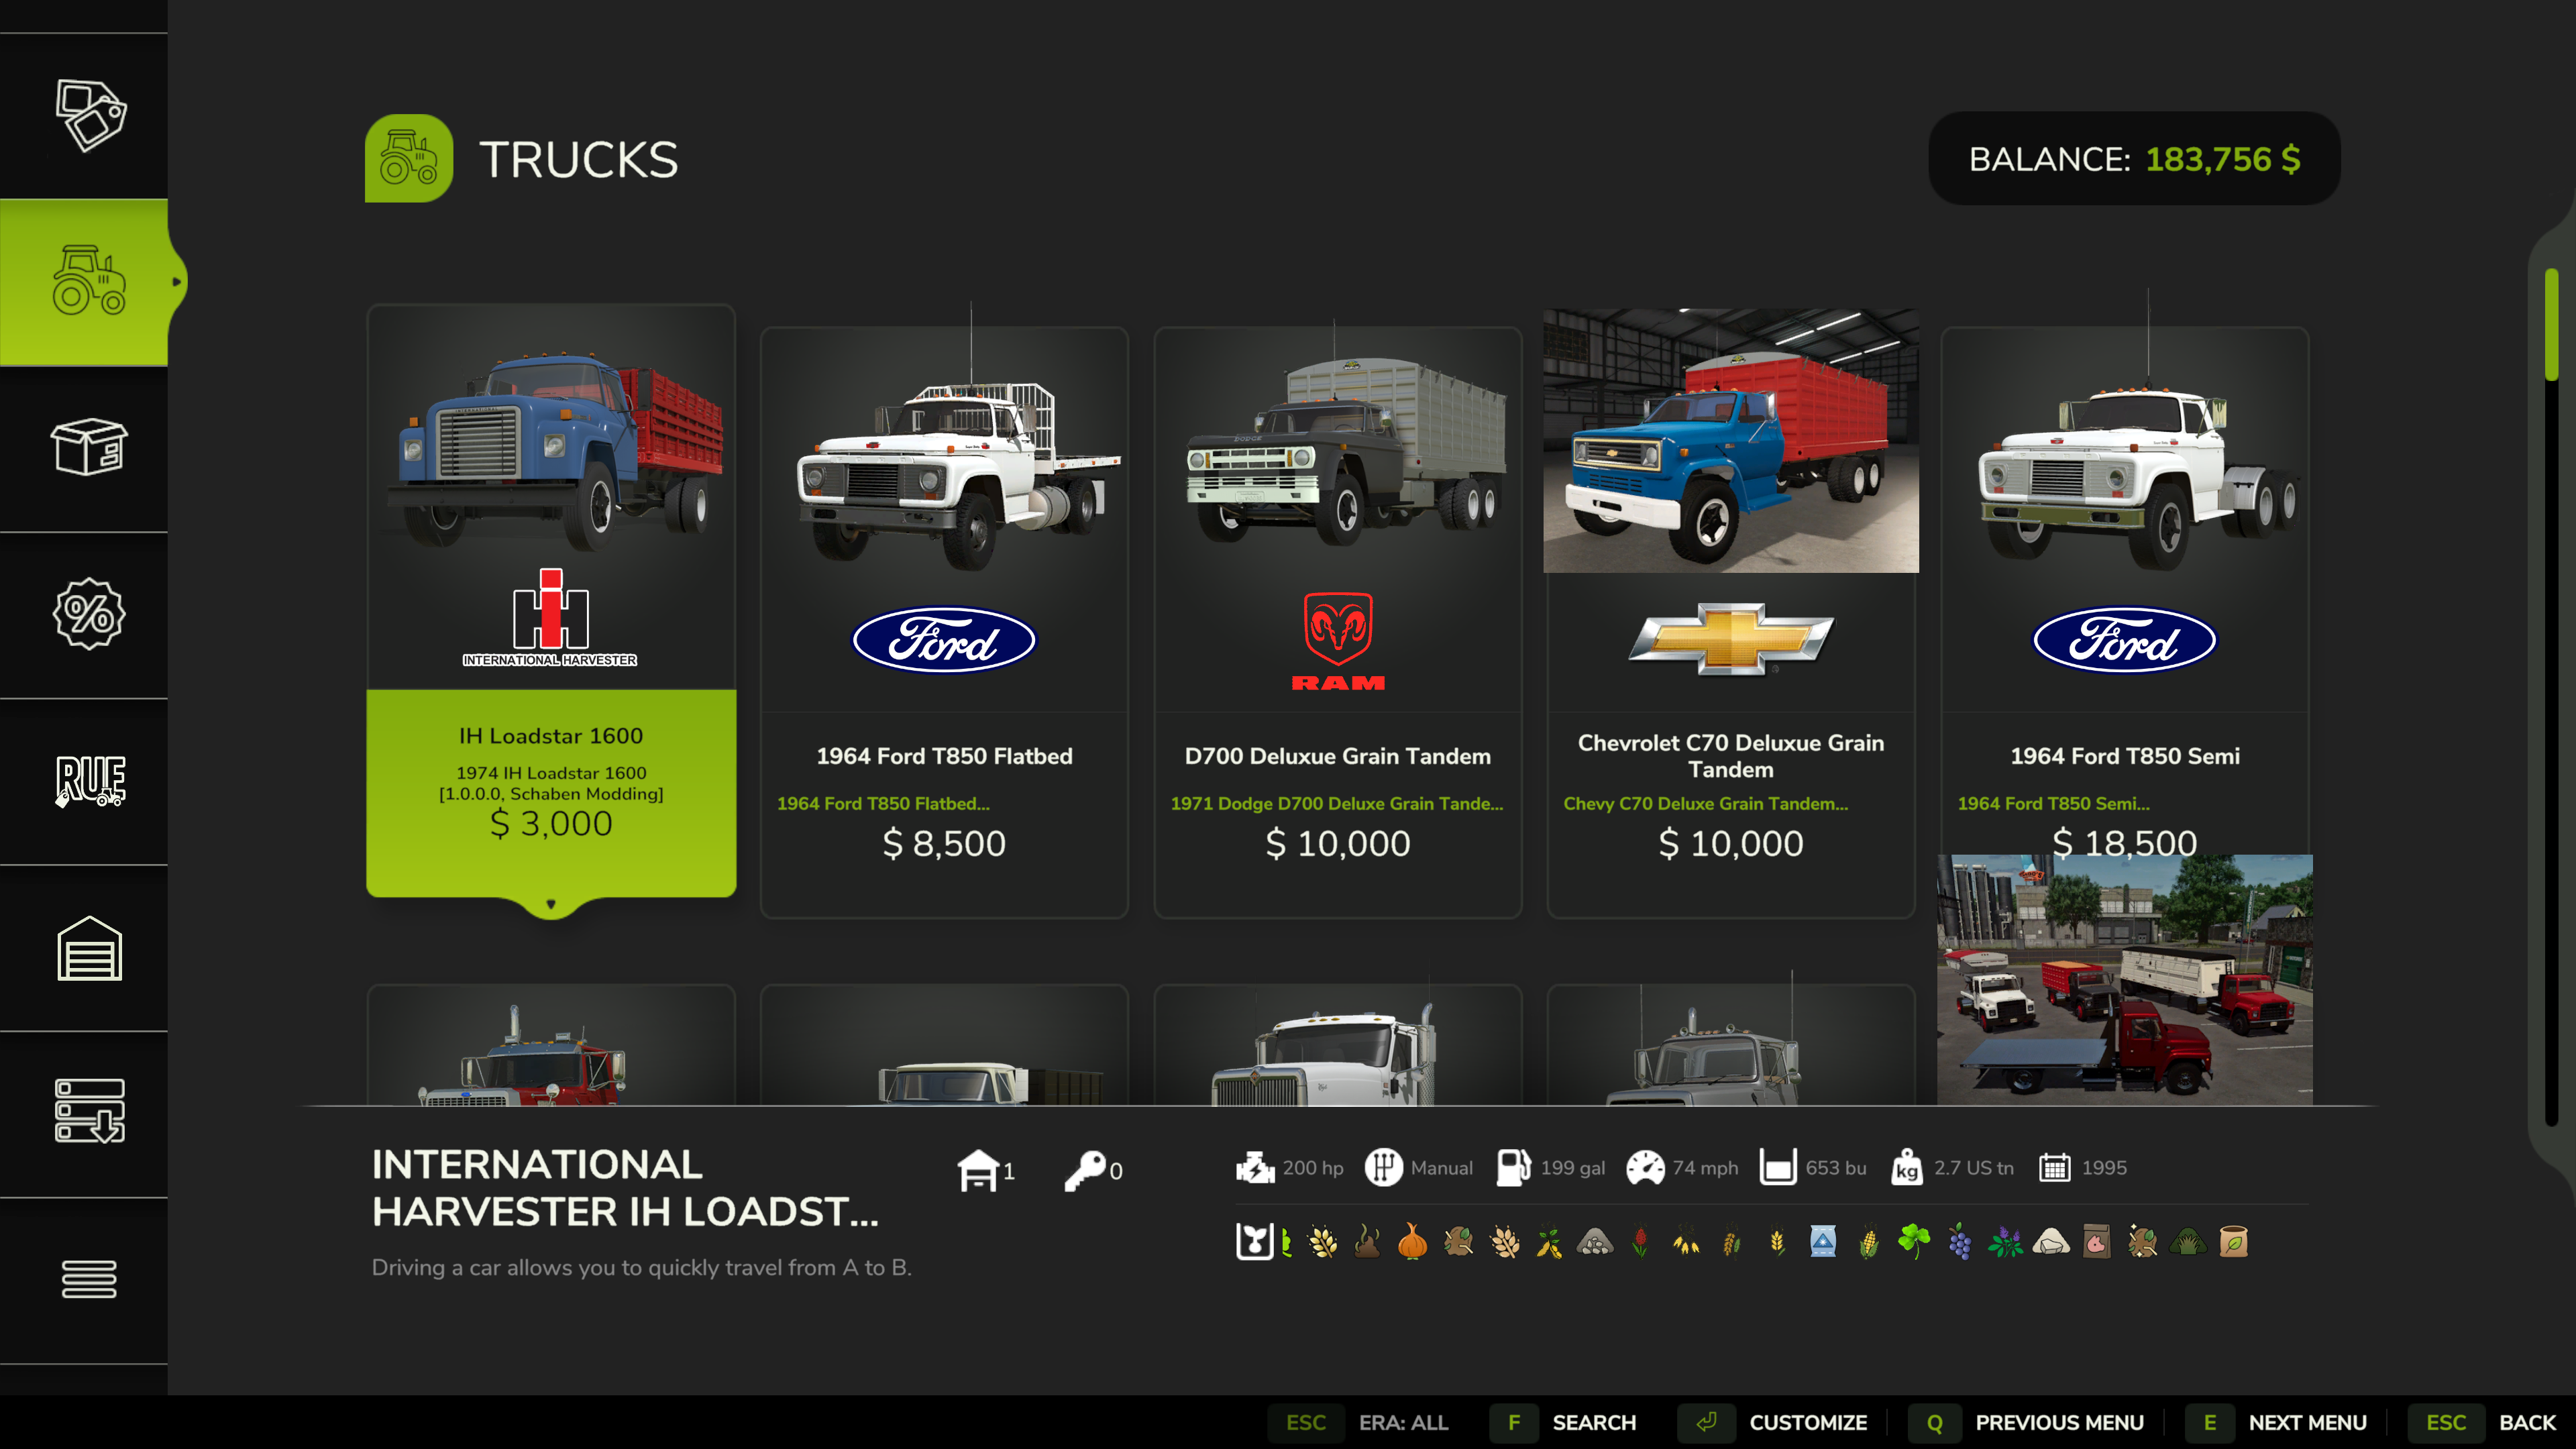Viewport: 2576px width, 1449px height.
Task: Select the vehicles tractor sidebar tab
Action: (x=89, y=281)
